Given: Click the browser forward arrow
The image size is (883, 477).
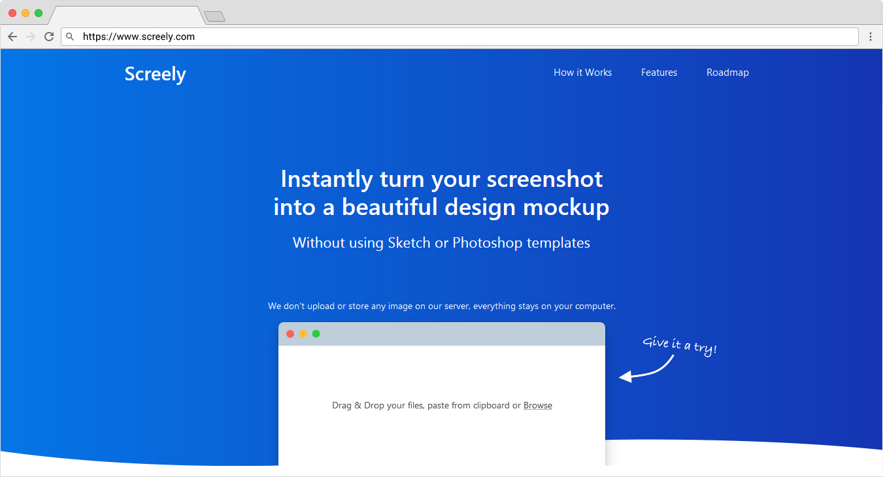Looking at the screenshot, I should (x=30, y=37).
